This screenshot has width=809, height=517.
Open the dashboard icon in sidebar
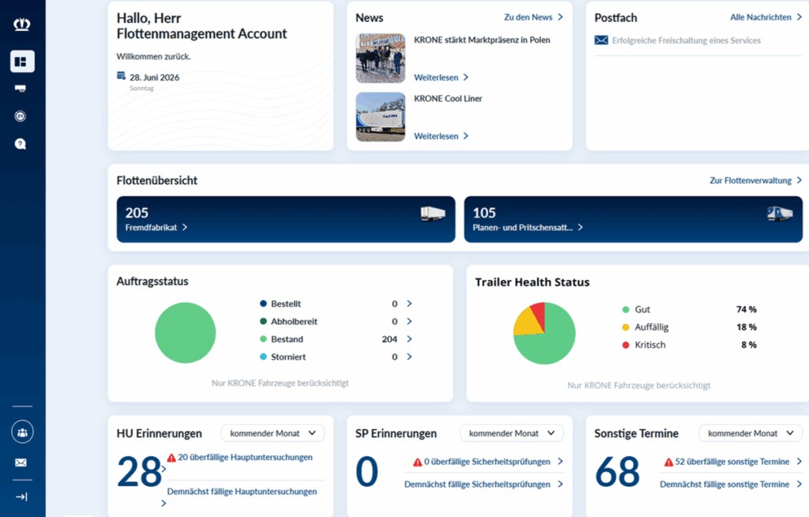22,62
